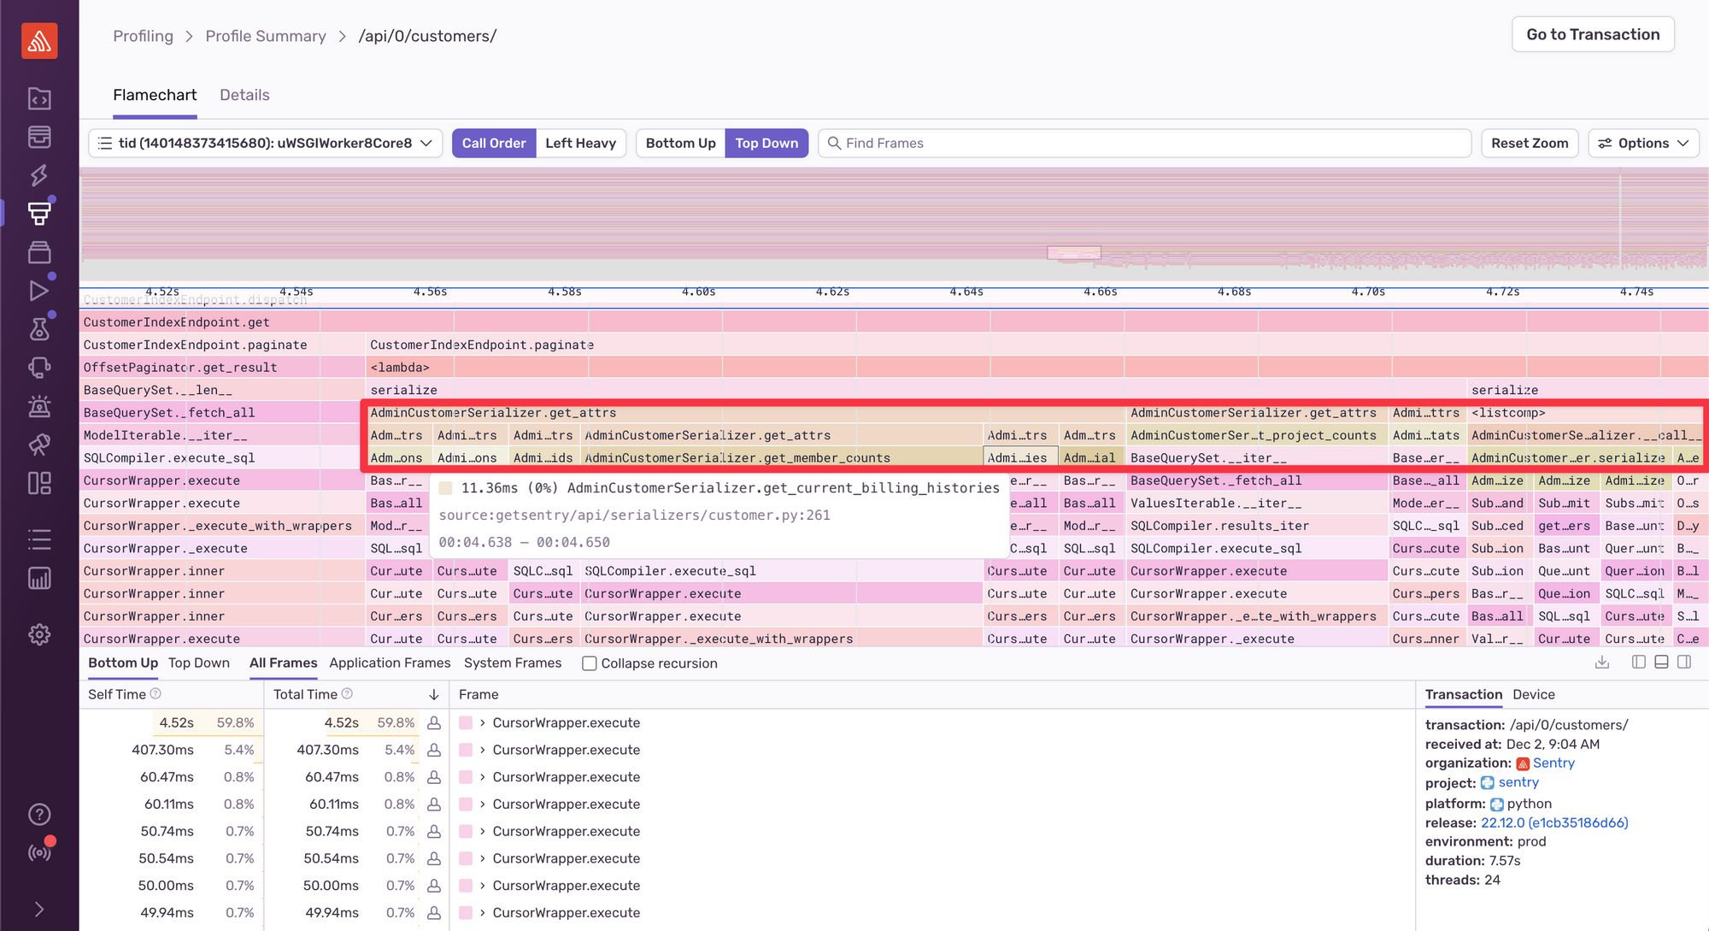Screen dimensions: 1709x931
Task: Click the download profile icon
Action: (1602, 663)
